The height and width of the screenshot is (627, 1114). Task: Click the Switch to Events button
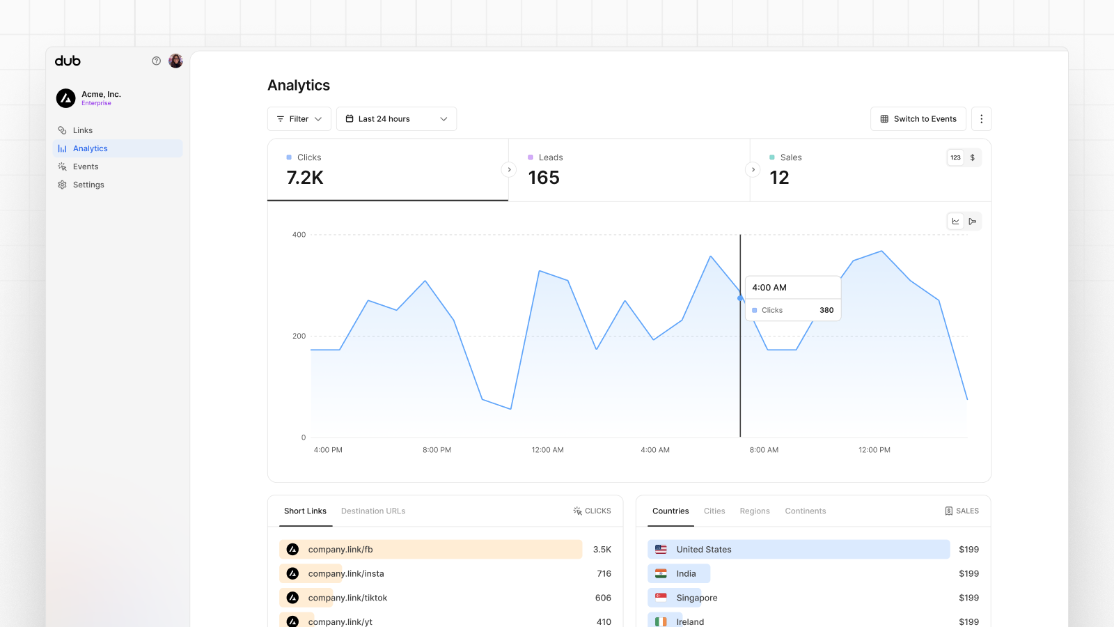pos(918,118)
